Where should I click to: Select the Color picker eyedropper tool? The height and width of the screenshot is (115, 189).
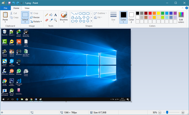tap(51, 20)
